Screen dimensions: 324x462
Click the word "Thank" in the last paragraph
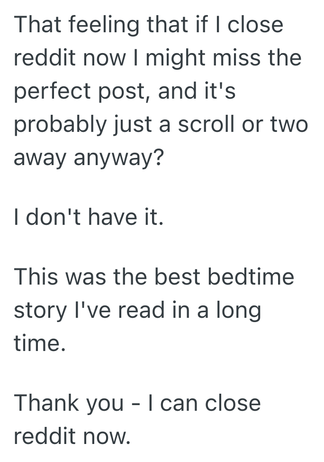(46, 404)
